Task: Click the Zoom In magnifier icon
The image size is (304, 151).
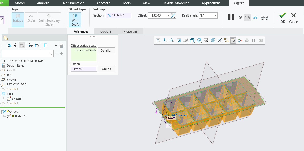Action: (165, 40)
